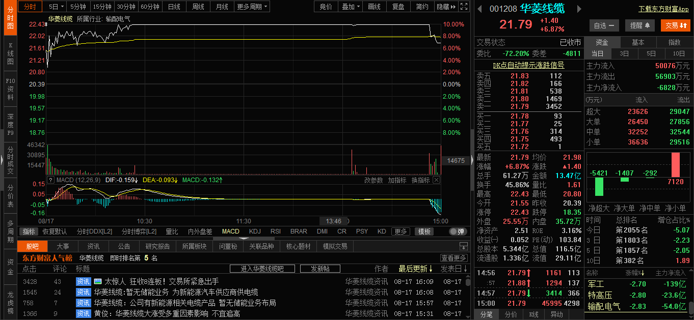Click the panel dock icon beside 模拟交易

463,246
